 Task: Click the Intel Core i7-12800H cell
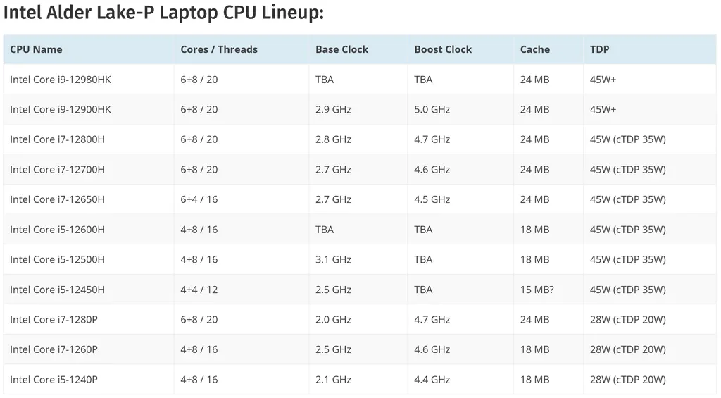pyautogui.click(x=58, y=139)
